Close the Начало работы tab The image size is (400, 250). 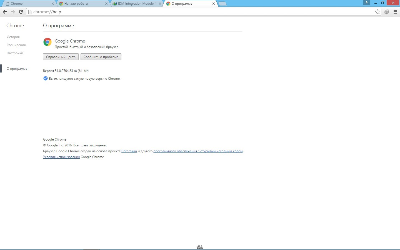pos(106,4)
